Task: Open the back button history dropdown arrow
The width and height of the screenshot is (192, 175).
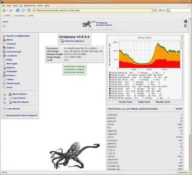Action: [x=7, y=11]
